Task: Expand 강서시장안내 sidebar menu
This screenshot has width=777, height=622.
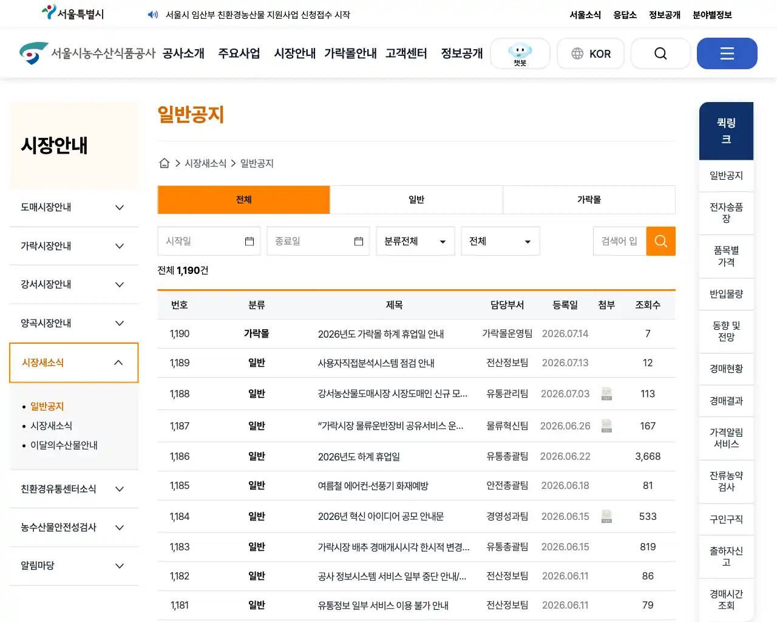Action: [74, 284]
